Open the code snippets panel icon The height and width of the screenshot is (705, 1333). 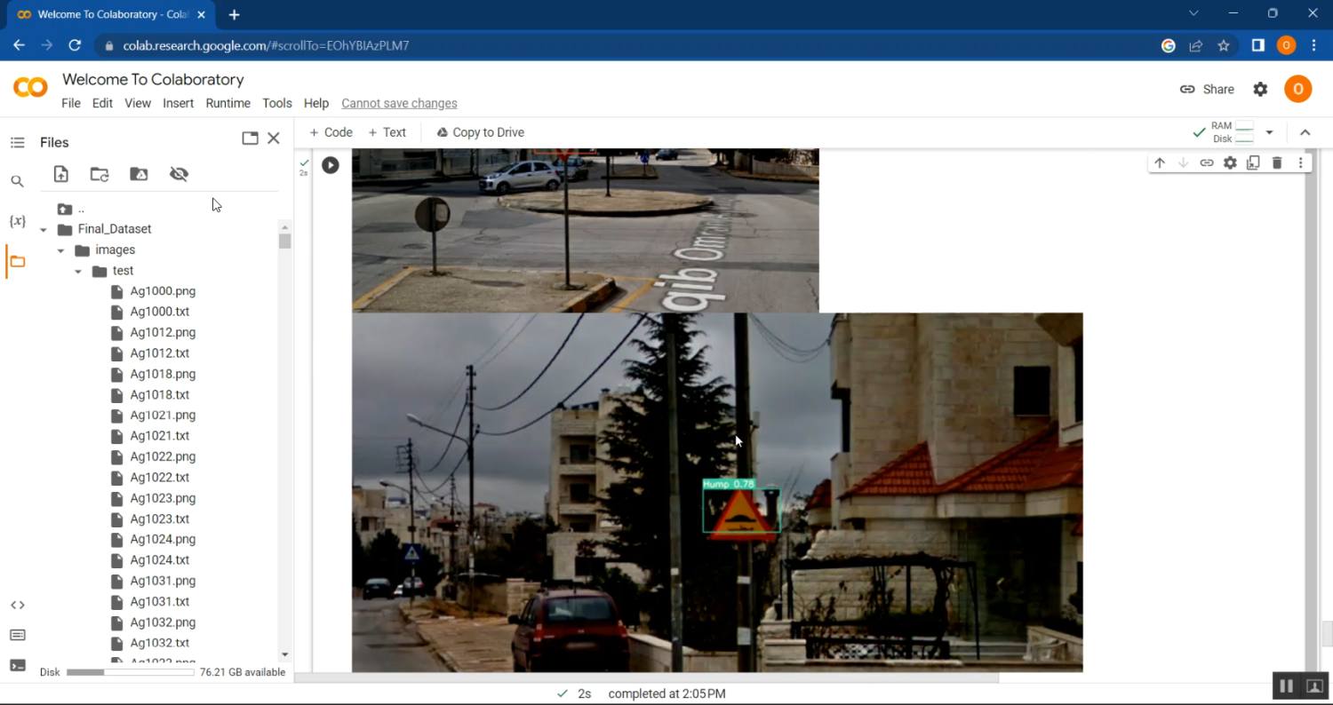pos(17,605)
